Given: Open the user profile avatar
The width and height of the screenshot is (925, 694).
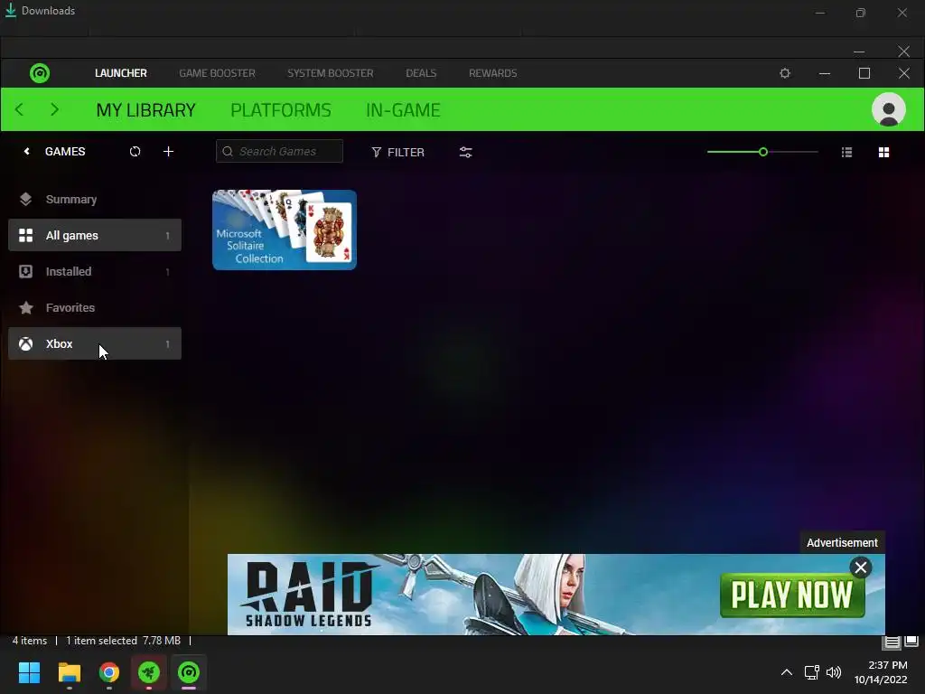Looking at the screenshot, I should point(889,109).
